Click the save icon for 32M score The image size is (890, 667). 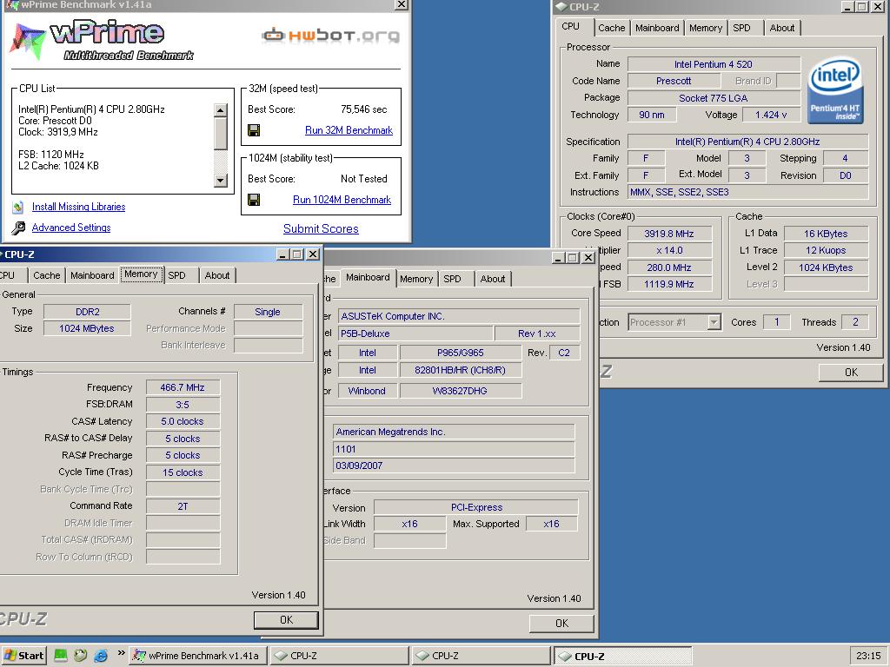pyautogui.click(x=254, y=130)
